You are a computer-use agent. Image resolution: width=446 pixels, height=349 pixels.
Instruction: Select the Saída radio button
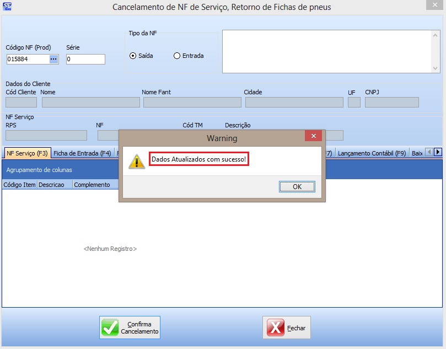(133, 56)
